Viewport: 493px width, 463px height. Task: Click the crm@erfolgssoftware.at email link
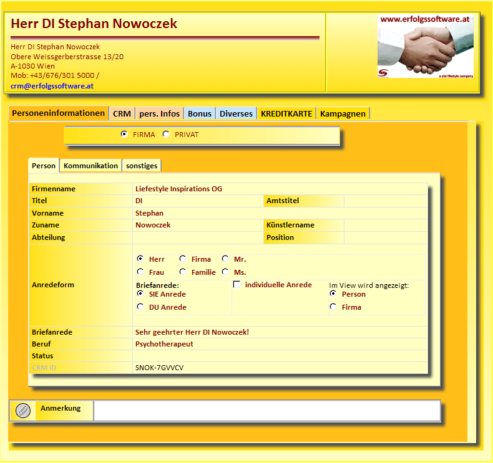point(52,86)
